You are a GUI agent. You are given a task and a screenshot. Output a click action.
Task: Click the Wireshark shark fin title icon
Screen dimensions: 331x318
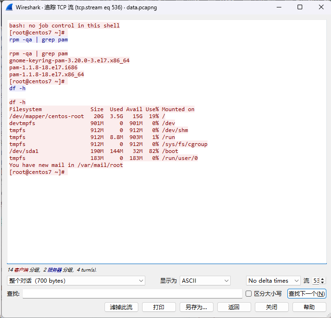pos(8,7)
